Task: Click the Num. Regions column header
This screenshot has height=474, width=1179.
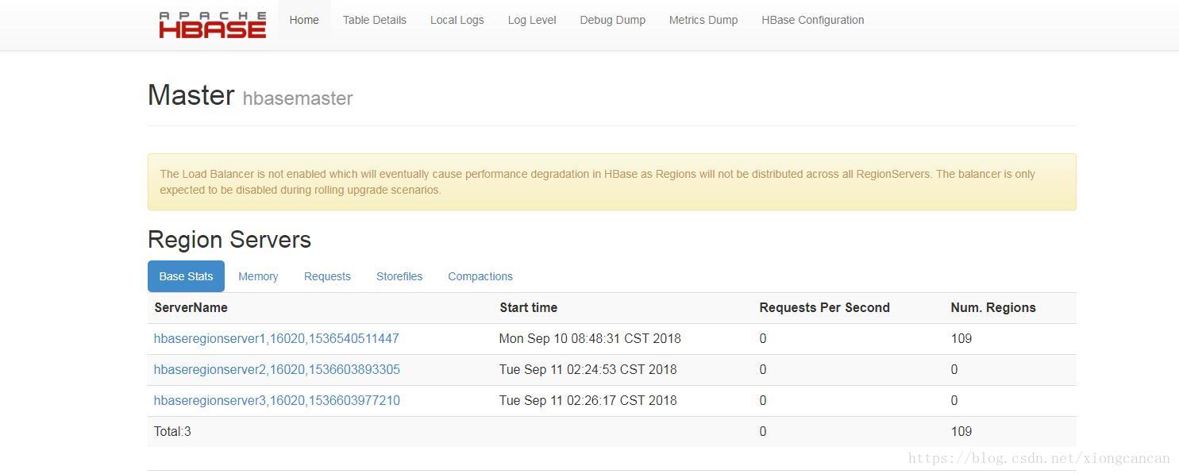Action: pos(993,307)
